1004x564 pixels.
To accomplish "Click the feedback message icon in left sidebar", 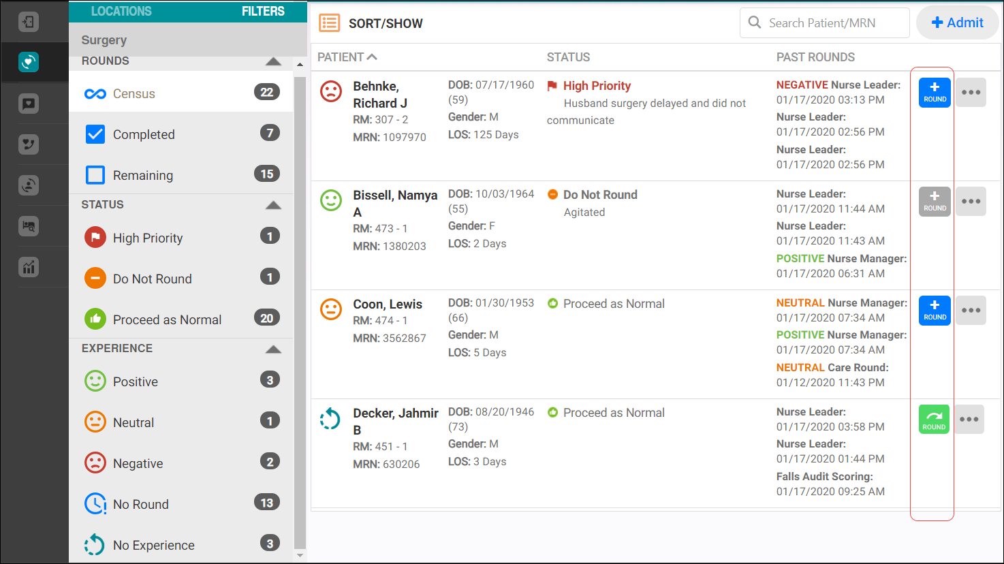I will 29,104.
